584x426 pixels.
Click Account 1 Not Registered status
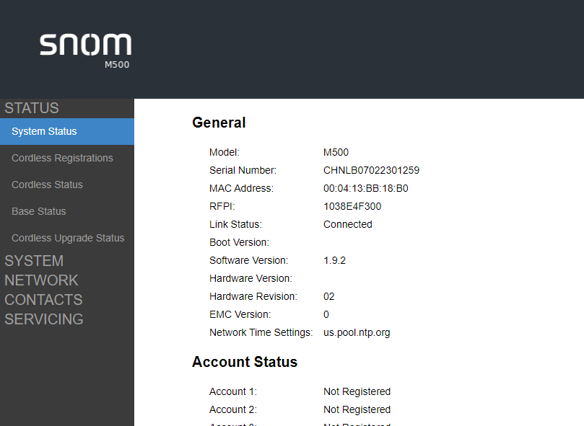357,391
